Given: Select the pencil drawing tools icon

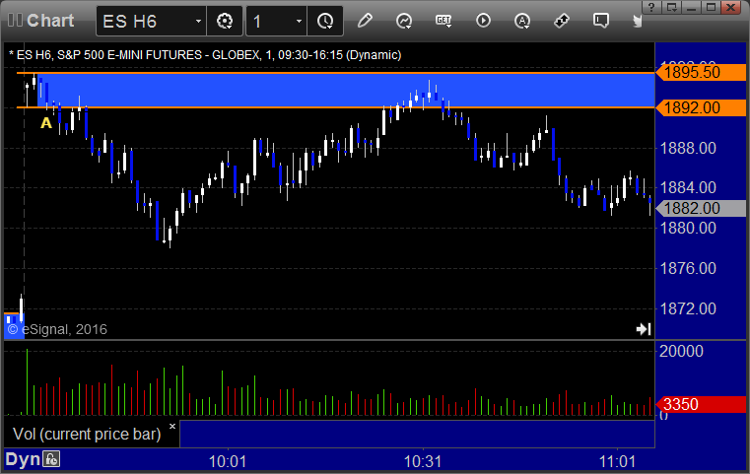Looking at the screenshot, I should click(x=365, y=21).
